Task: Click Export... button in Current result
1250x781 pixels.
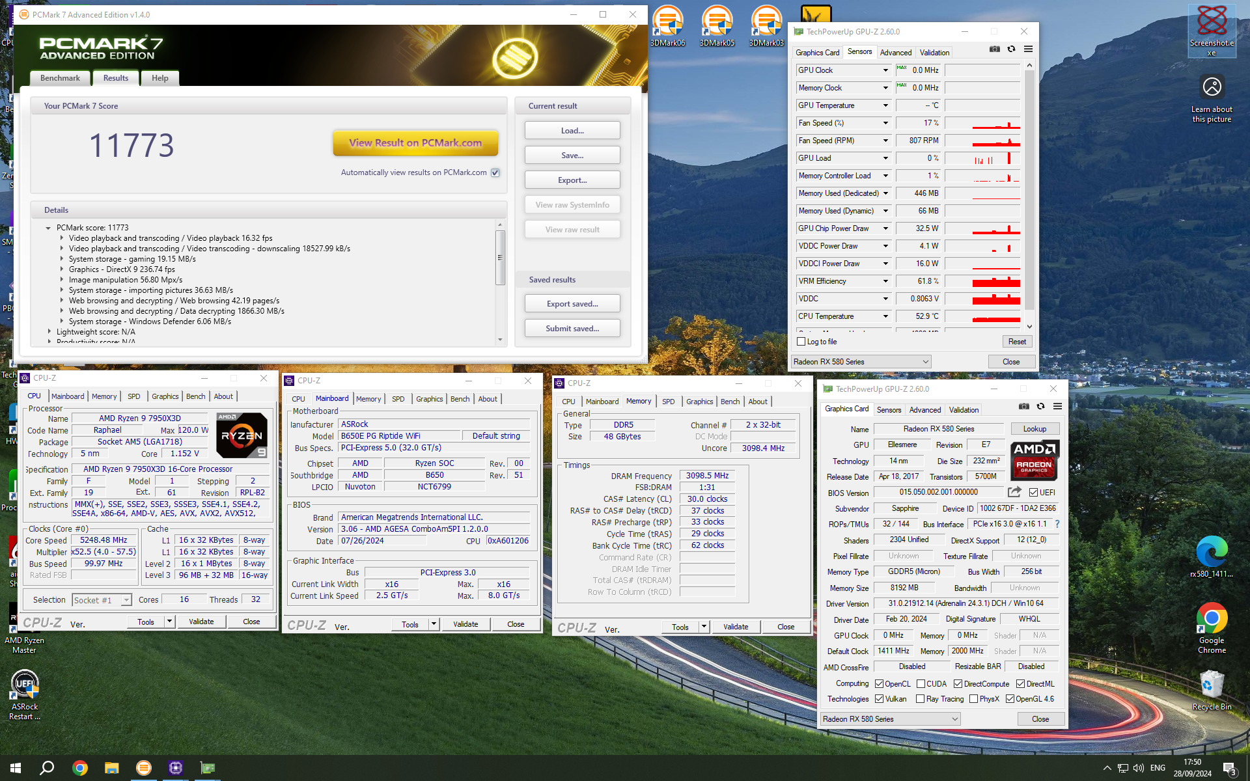Action: 572,180
